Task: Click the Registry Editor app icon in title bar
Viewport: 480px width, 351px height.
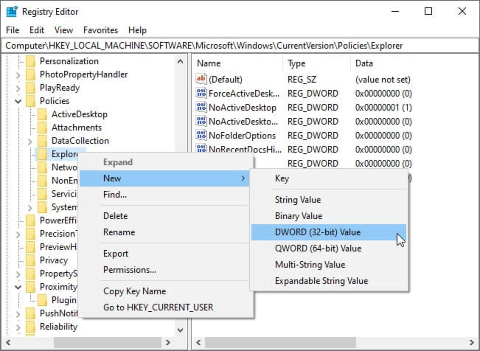Action: 12,11
